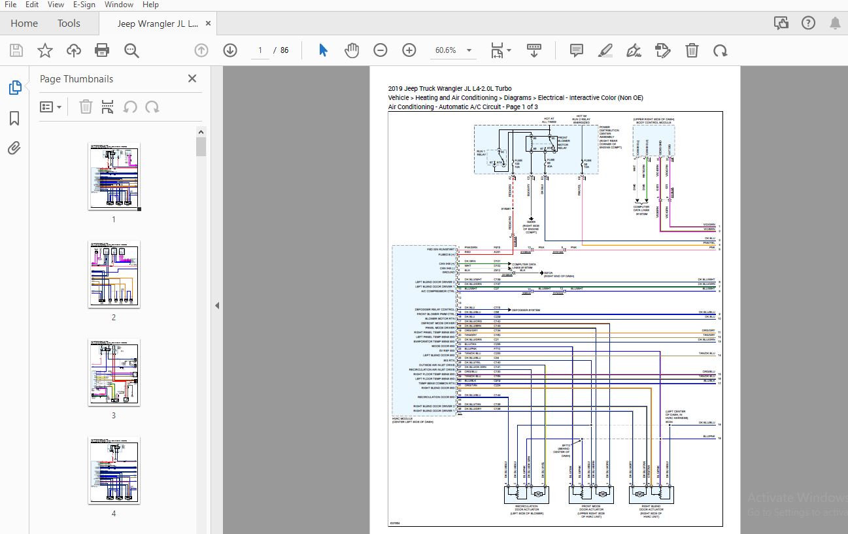The height and width of the screenshot is (534, 848).
Task: Open the find text magnifier icon
Action: 131,50
